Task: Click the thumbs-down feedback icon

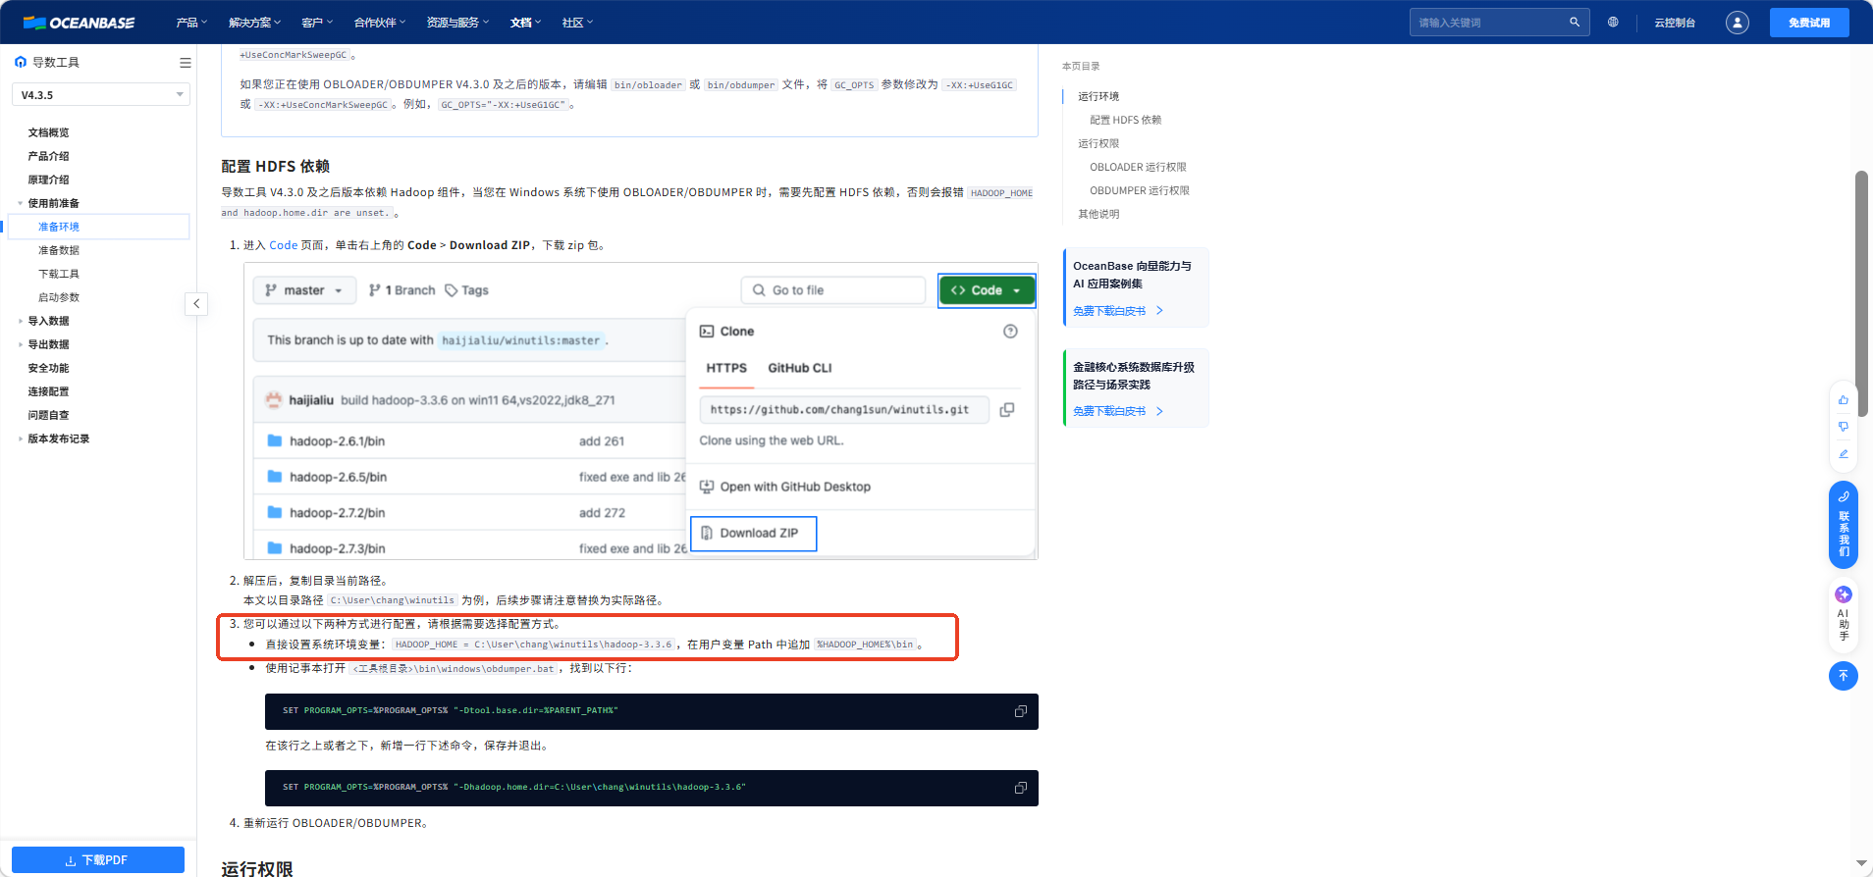Action: coord(1844,427)
